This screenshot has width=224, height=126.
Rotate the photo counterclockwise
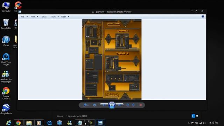[x=128, y=105]
